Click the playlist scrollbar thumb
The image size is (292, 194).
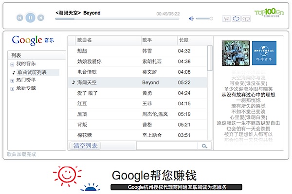coord(210,58)
